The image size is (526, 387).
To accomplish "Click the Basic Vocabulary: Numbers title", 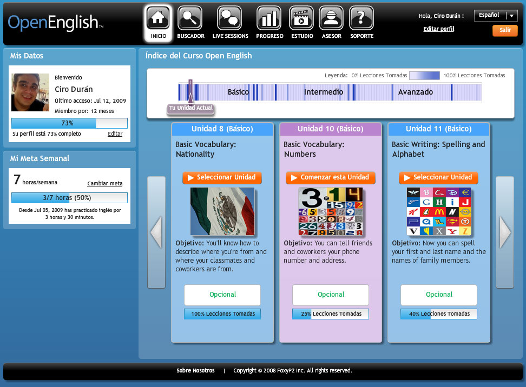I will [x=314, y=149].
